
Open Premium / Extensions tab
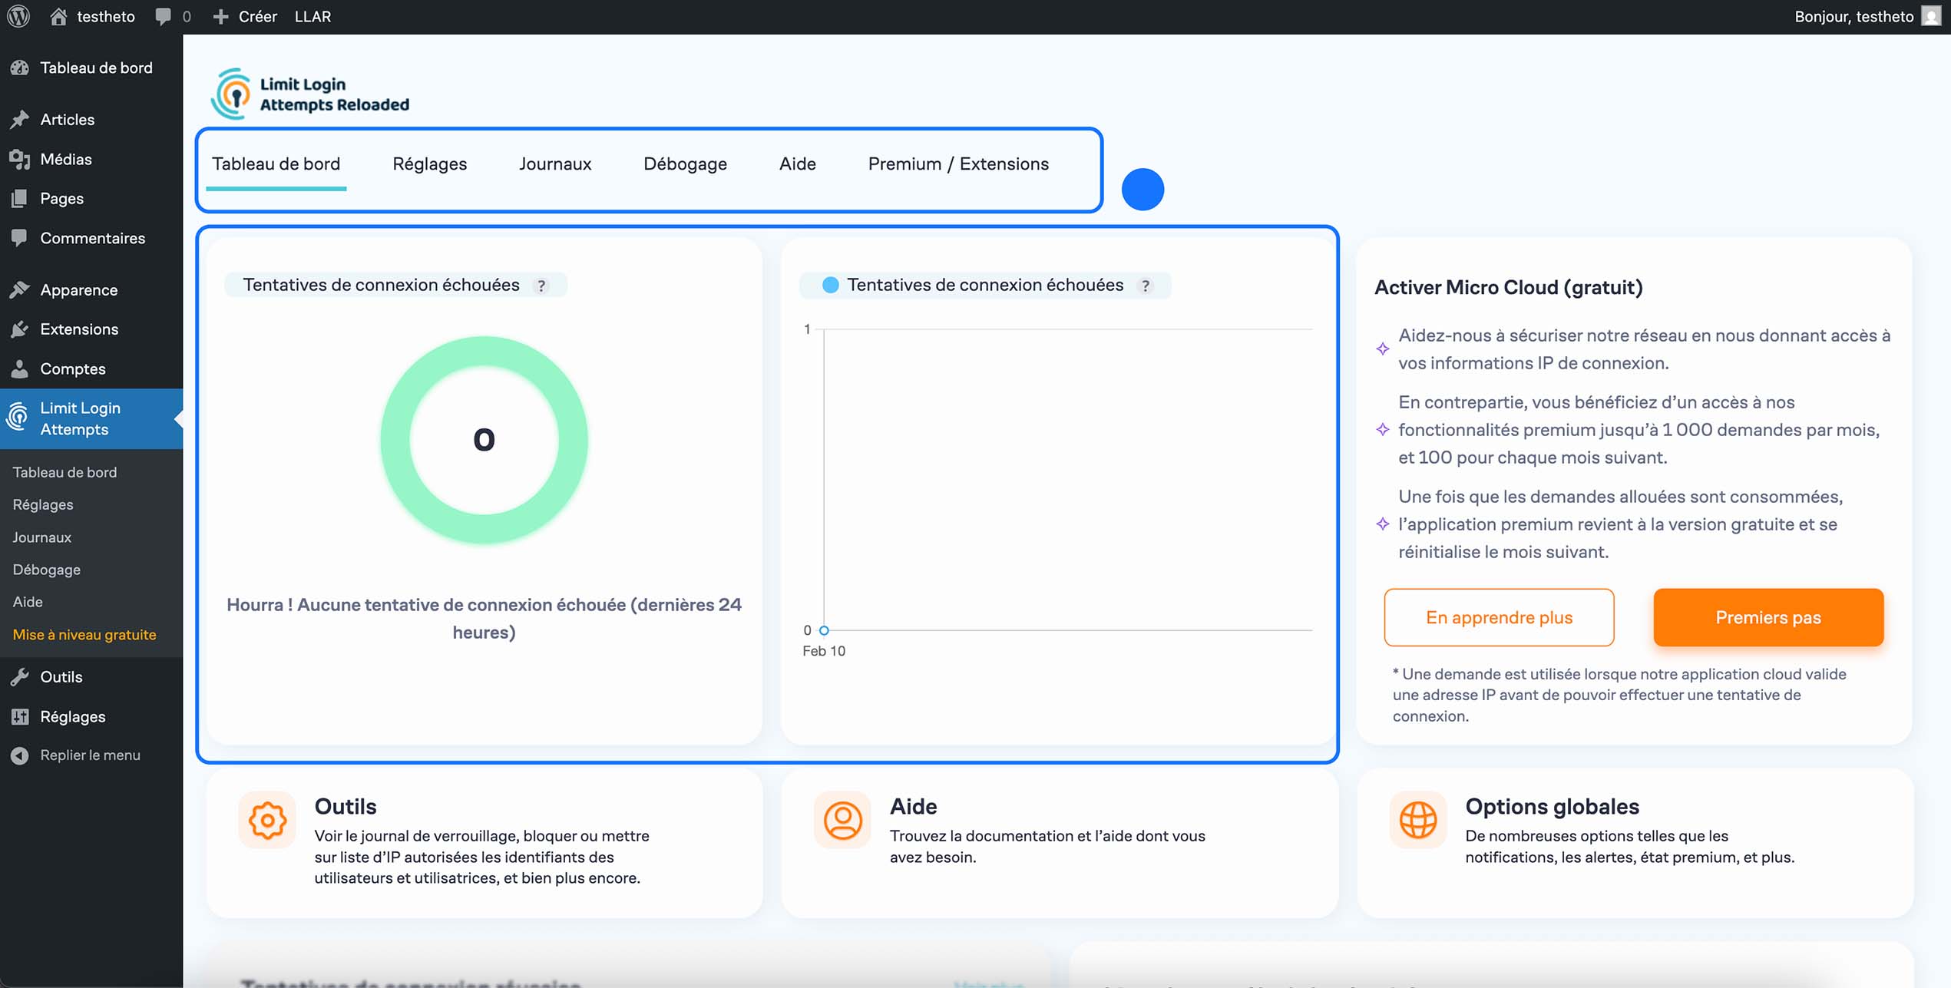[957, 164]
